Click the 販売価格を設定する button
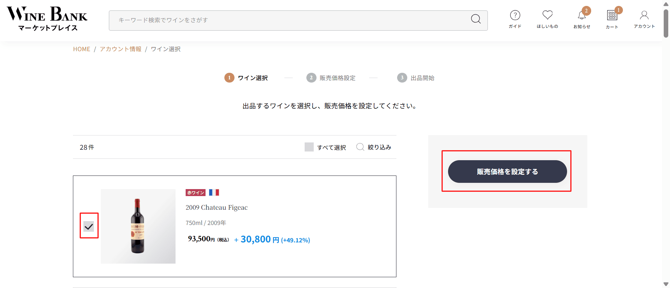Viewport: 670px width, 288px height. point(507,171)
